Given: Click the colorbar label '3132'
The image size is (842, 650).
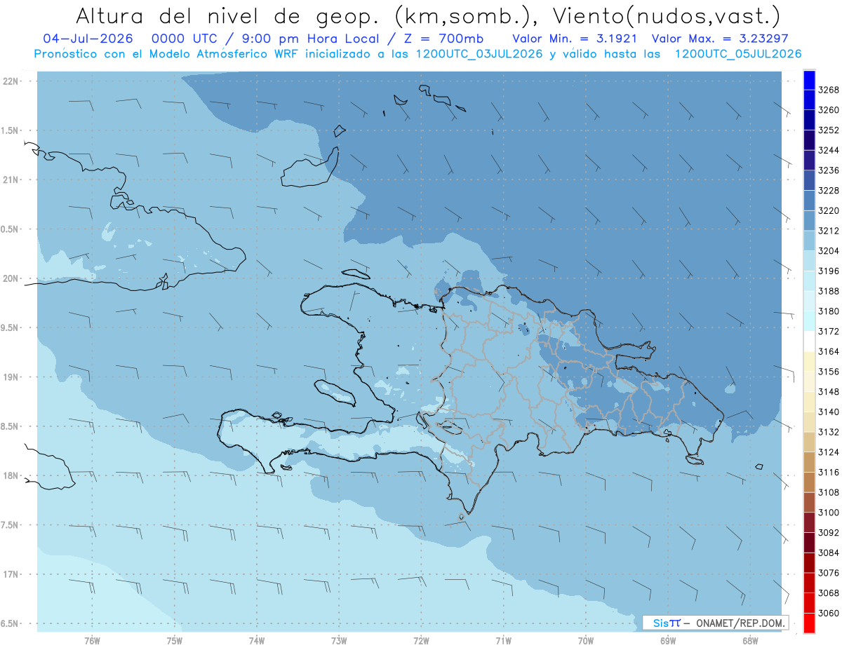Looking at the screenshot, I should pos(829,432).
